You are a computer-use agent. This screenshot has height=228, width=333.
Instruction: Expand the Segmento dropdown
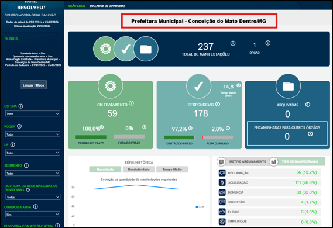tap(33, 173)
